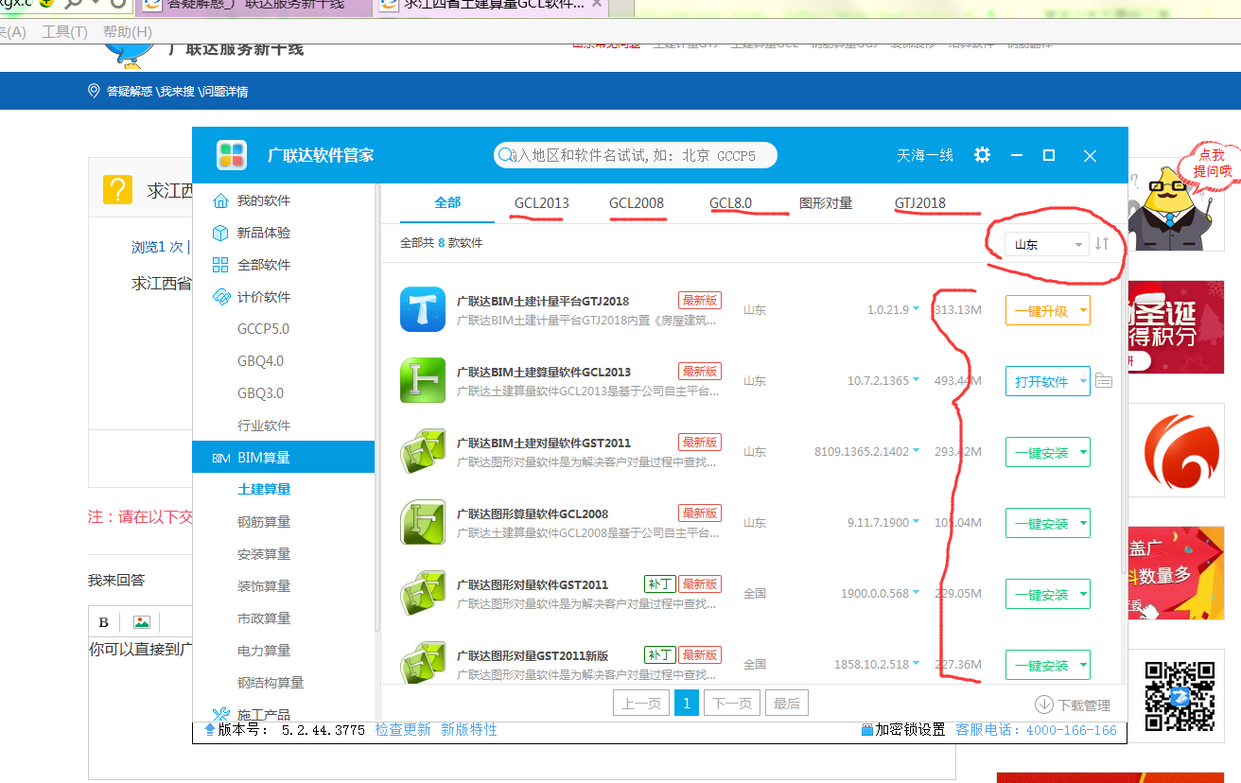Click the GST2011 BIM土建对量 software icon
Image resolution: width=1241 pixels, height=783 pixels.
tap(423, 451)
